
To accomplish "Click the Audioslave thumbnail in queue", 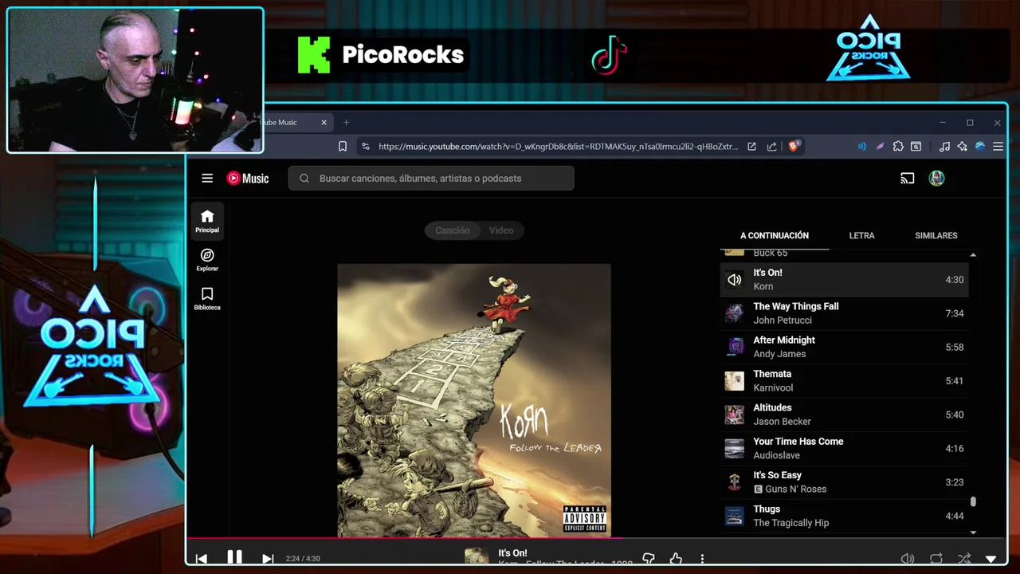I will click(x=734, y=448).
